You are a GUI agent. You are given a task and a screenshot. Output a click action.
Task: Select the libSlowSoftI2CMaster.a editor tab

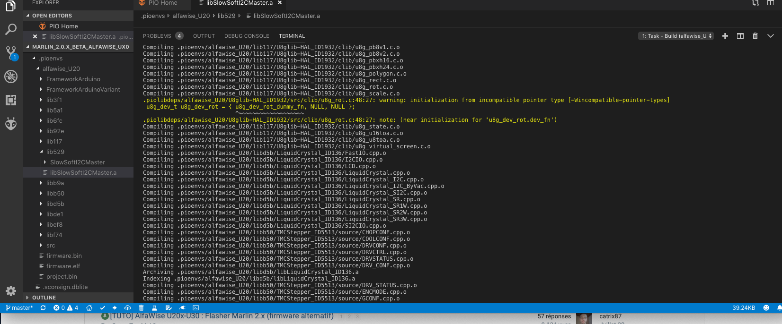(239, 3)
